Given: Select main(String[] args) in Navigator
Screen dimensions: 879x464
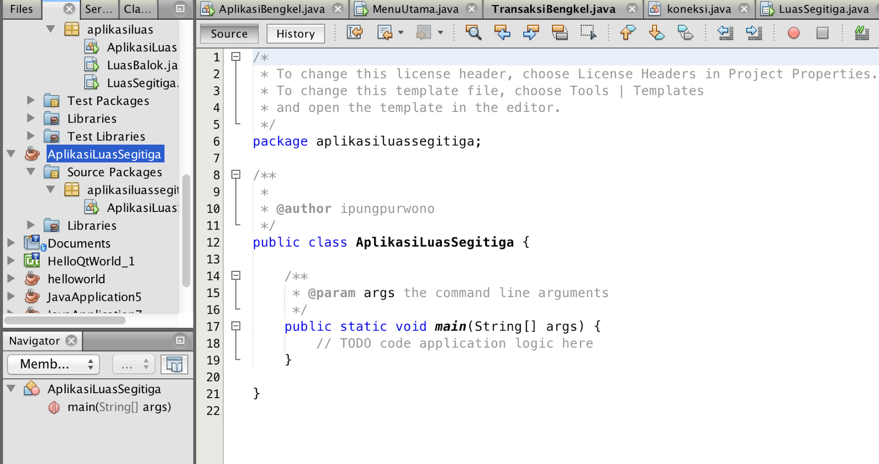Looking at the screenshot, I should pos(119,407).
